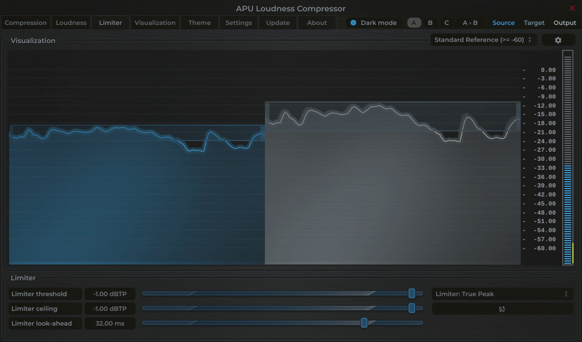Show the Source metering view

pyautogui.click(x=503, y=23)
